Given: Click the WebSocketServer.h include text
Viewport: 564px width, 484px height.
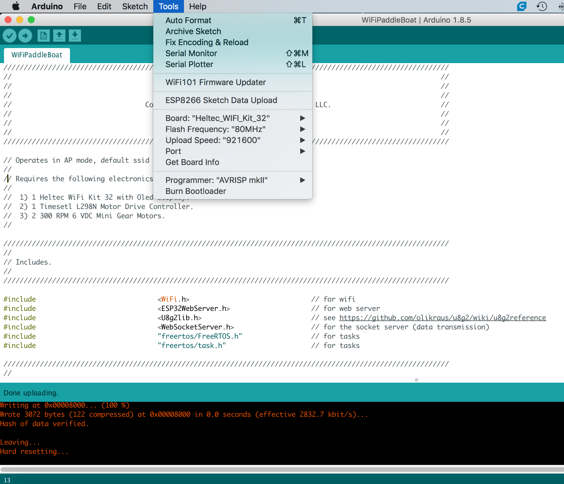Looking at the screenshot, I should click(196, 327).
